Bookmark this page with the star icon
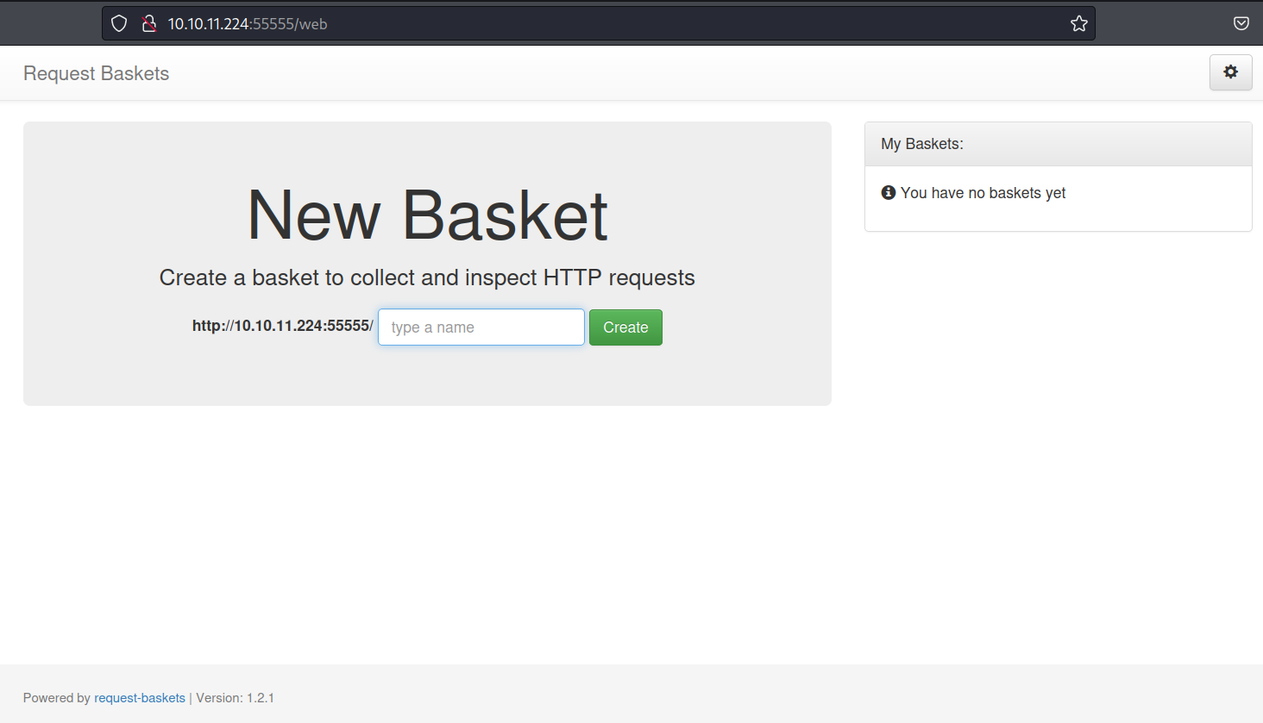Screen dimensions: 1263x723 coord(1078,23)
